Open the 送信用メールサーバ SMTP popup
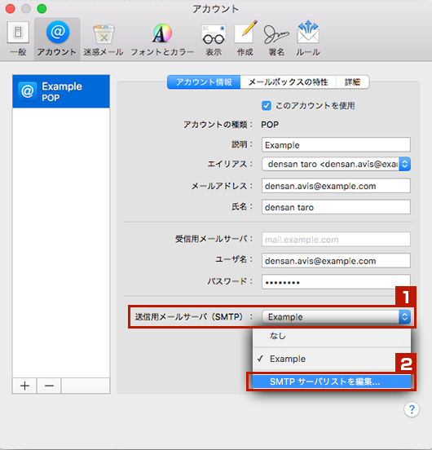 point(336,317)
